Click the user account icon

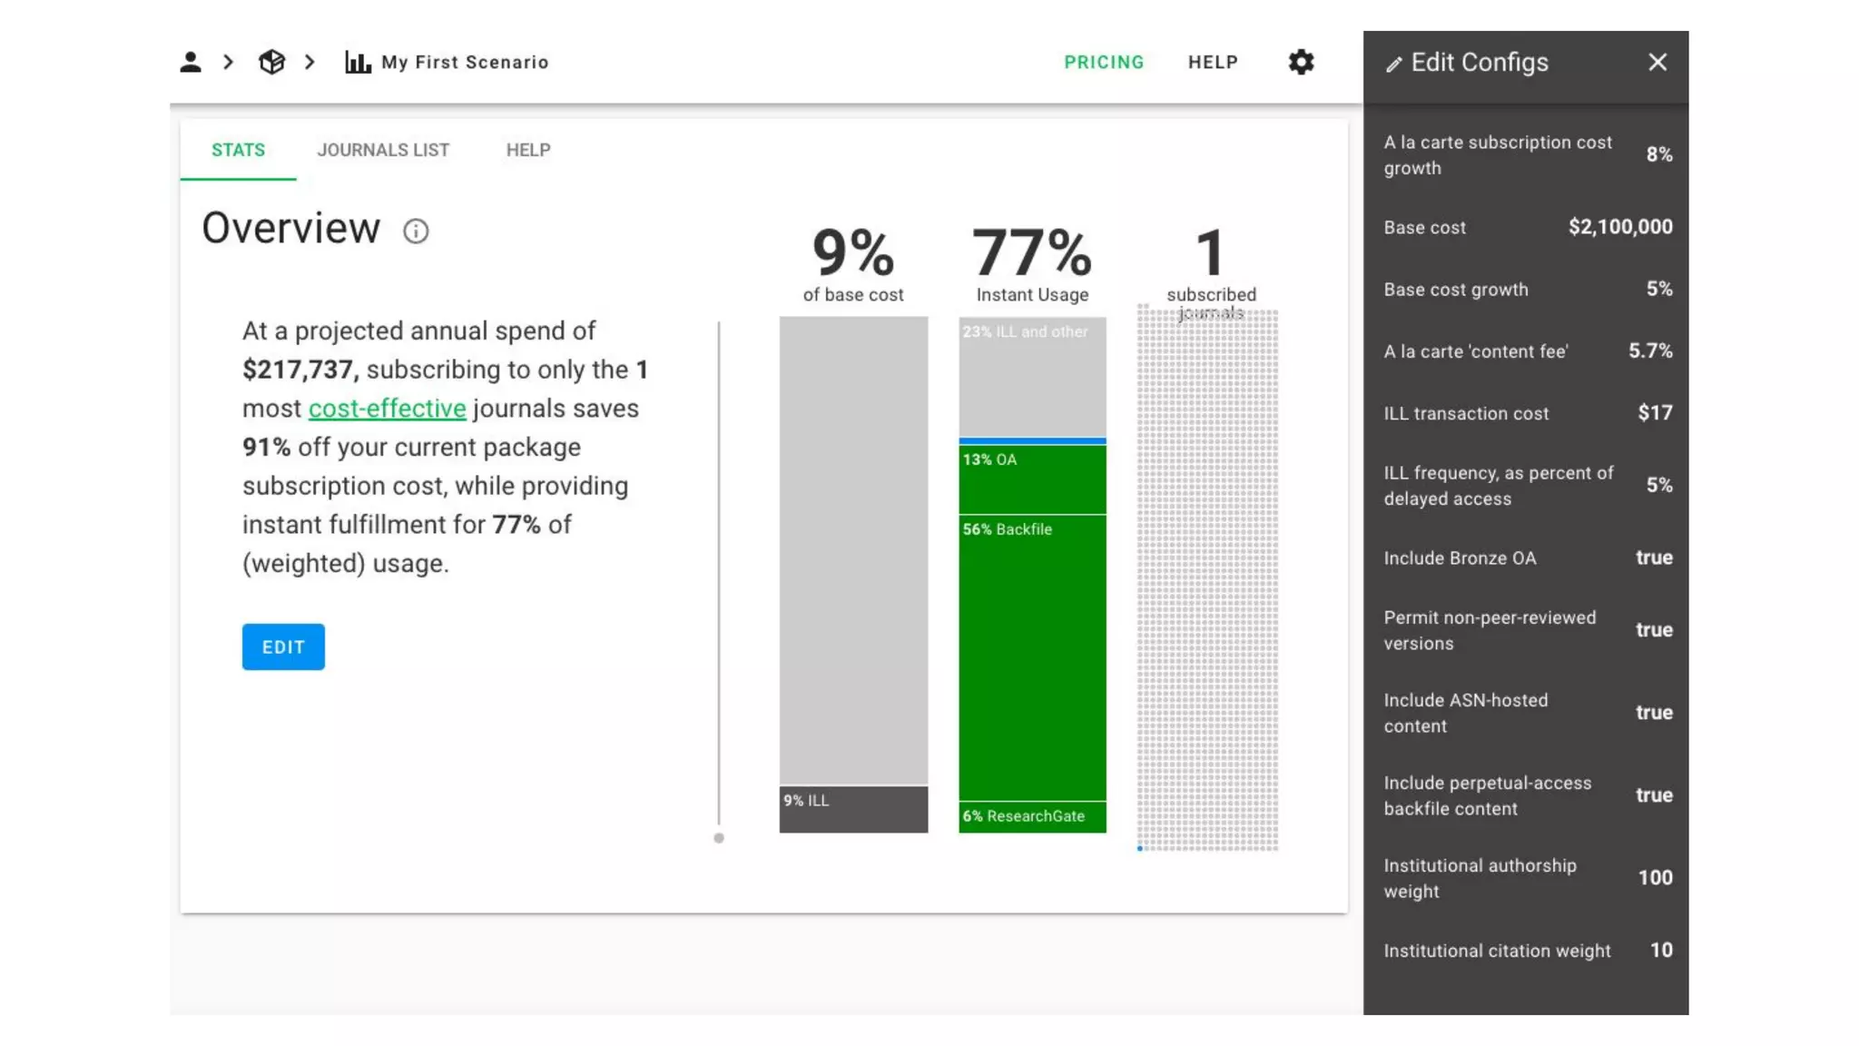190,62
